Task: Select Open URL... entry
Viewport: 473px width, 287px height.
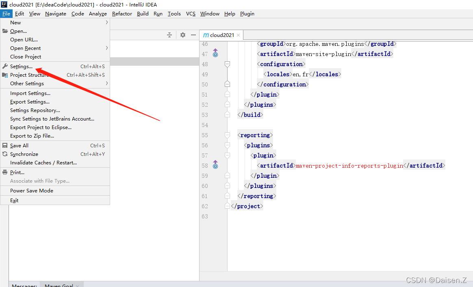Action: pos(55,39)
